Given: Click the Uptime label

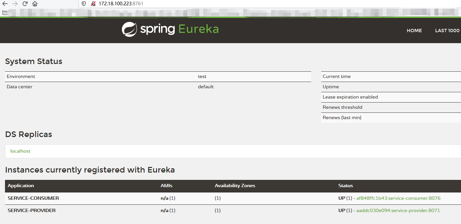Looking at the screenshot, I should tap(331, 87).
